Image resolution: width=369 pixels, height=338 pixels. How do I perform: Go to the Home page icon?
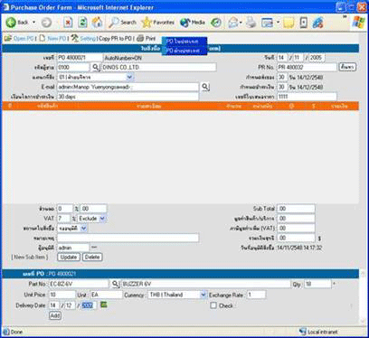tap(97, 23)
